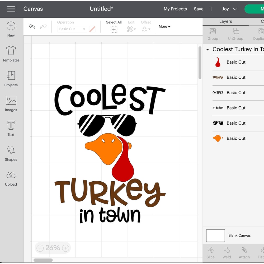Open the hamburger navigation menu

pos(11,9)
